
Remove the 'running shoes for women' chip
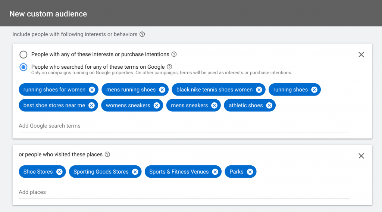pos(92,90)
